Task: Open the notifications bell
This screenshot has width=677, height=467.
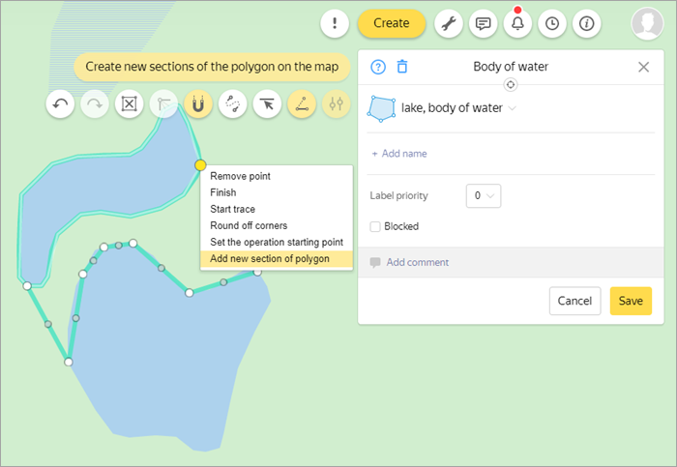Action: coord(517,23)
